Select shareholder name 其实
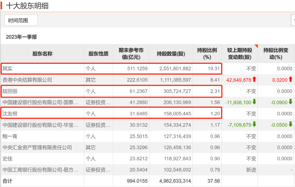 [x=8, y=69]
